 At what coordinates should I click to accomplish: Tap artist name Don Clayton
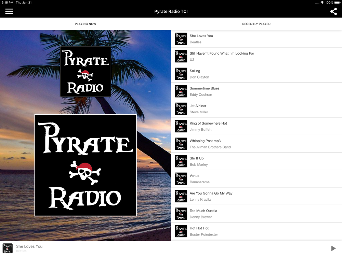[x=199, y=77]
